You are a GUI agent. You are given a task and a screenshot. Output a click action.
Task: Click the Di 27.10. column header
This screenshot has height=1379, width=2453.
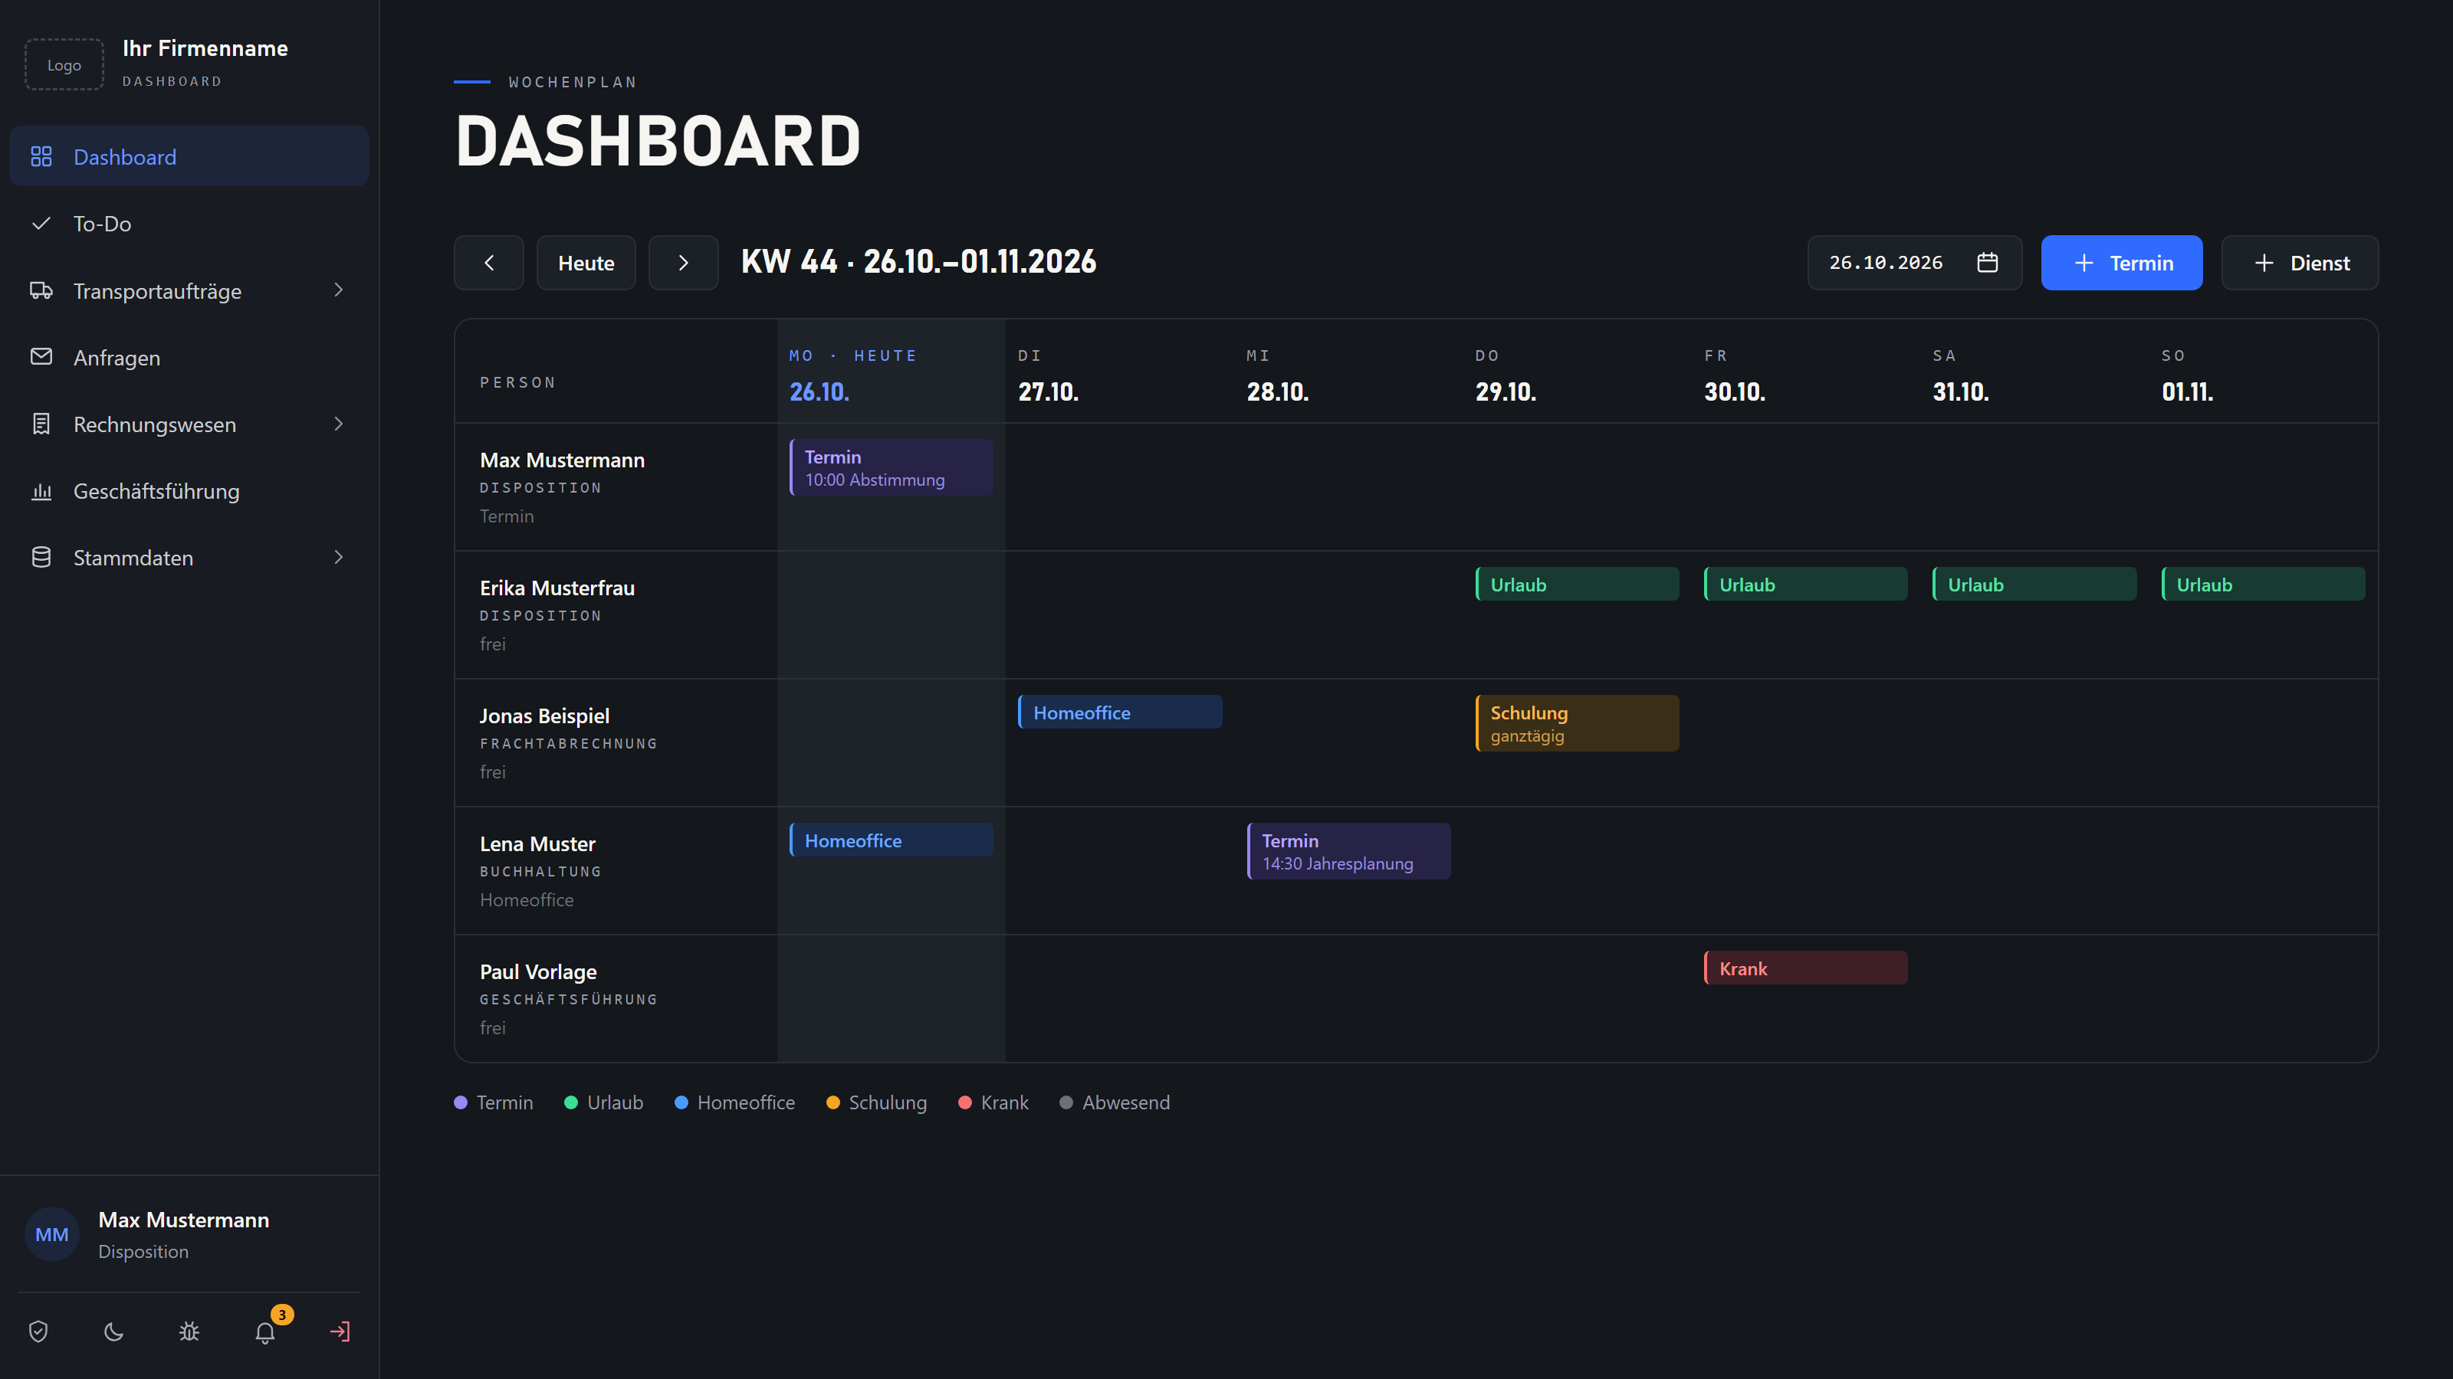(x=1120, y=372)
